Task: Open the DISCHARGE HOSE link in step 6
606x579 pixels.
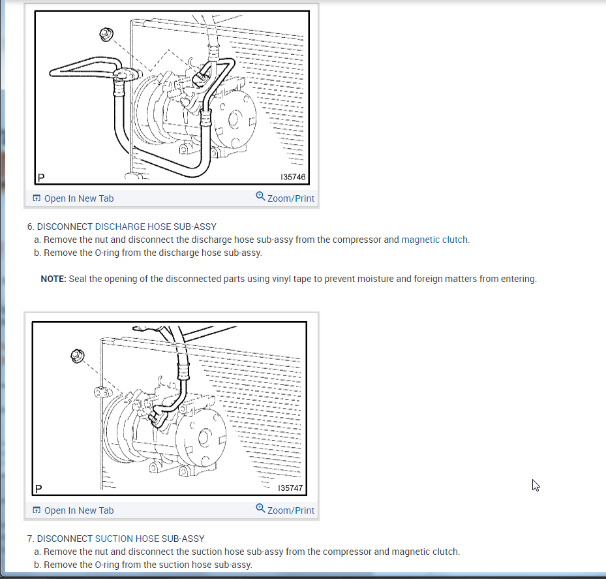Action: pyautogui.click(x=133, y=227)
